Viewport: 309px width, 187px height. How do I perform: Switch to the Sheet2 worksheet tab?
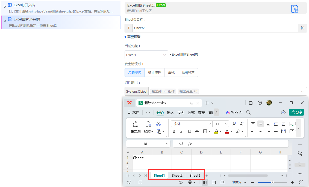coord(177,175)
